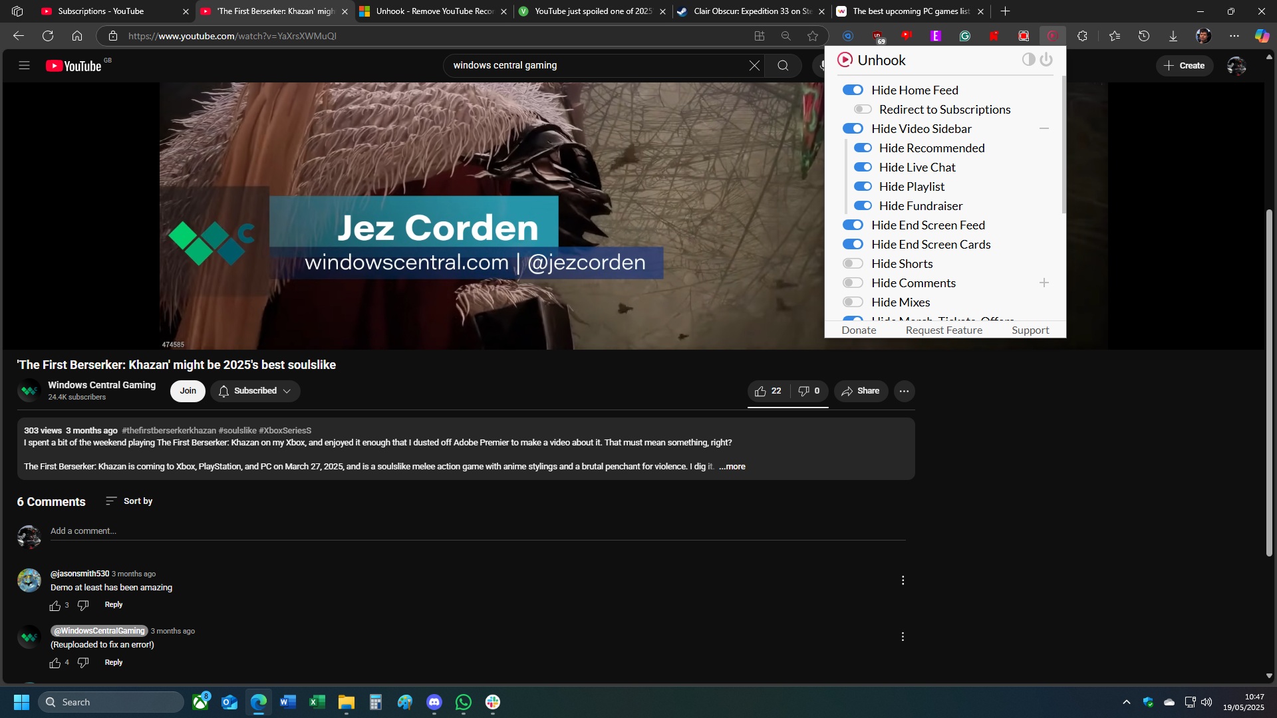Go to the YouTube home logo
This screenshot has height=718, width=1277.
click(74, 66)
